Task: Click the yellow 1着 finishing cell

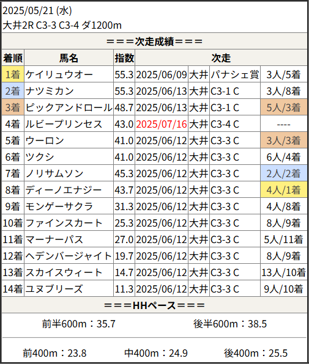Action: tap(13, 75)
